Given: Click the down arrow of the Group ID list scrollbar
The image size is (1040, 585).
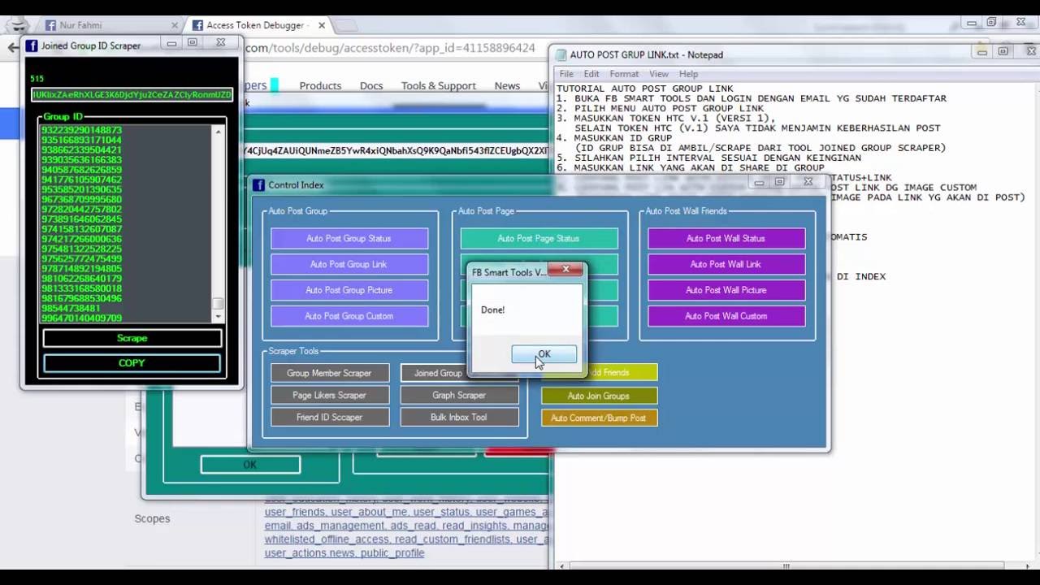Looking at the screenshot, I should tap(218, 317).
